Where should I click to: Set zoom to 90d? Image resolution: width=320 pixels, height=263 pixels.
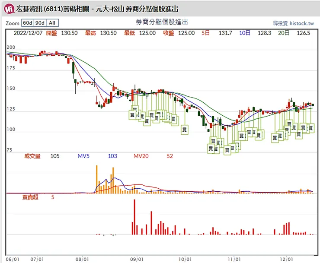[x=40, y=23]
